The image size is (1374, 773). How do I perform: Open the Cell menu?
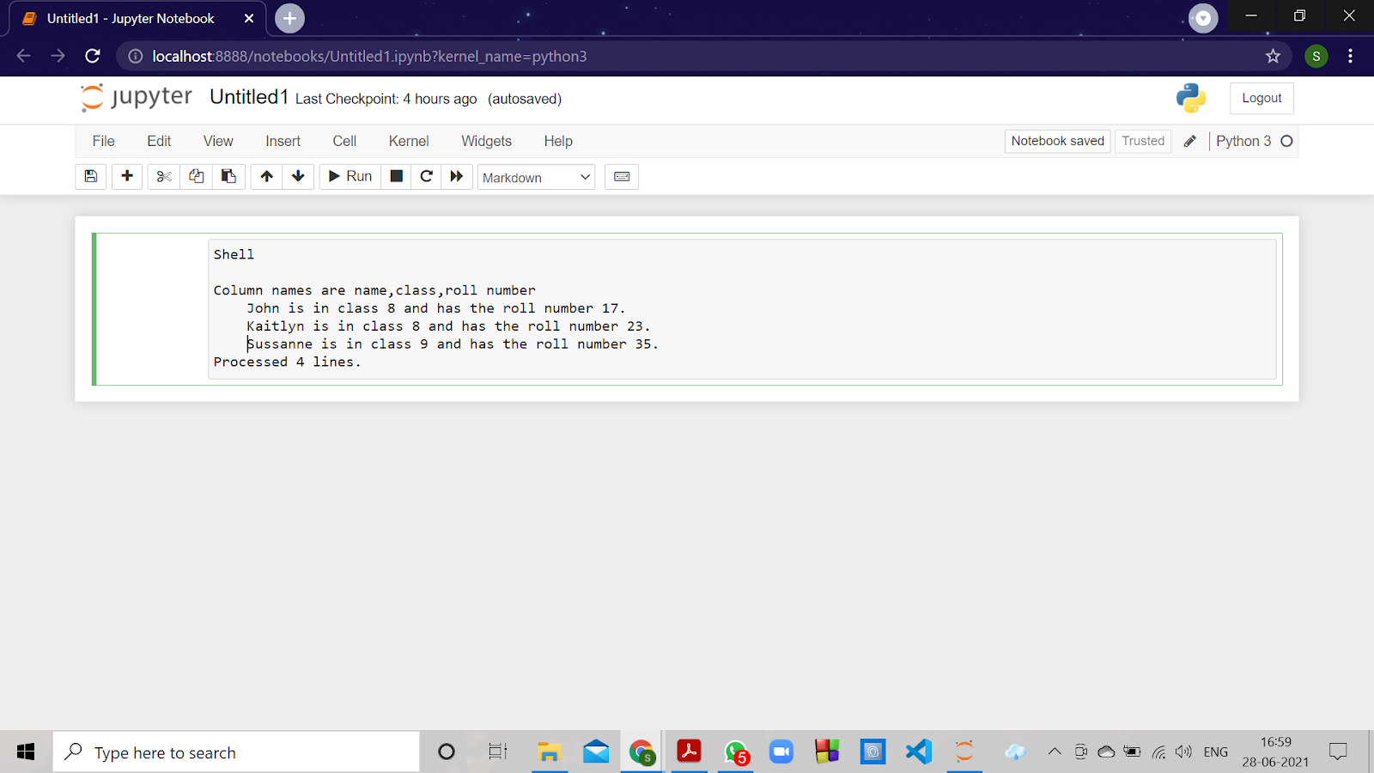(x=344, y=141)
